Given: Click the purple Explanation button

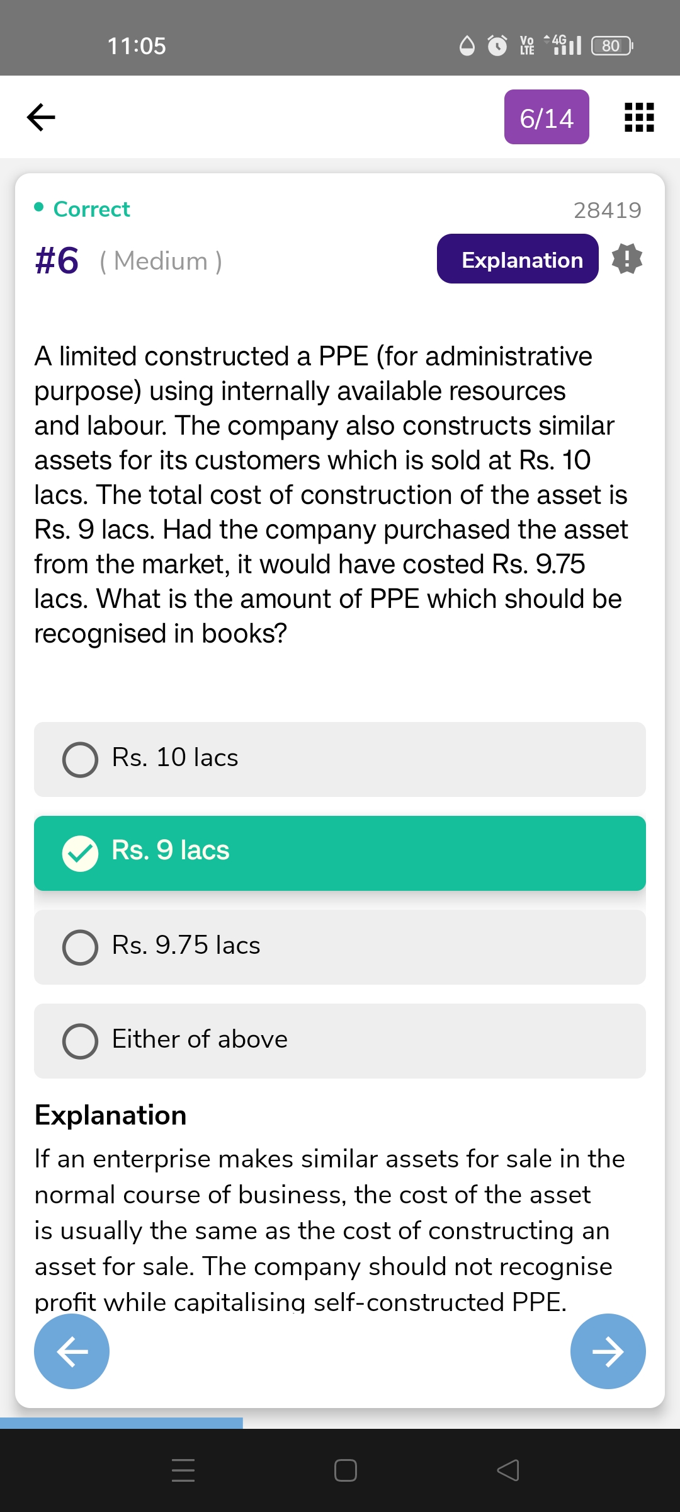Looking at the screenshot, I should 518,259.
